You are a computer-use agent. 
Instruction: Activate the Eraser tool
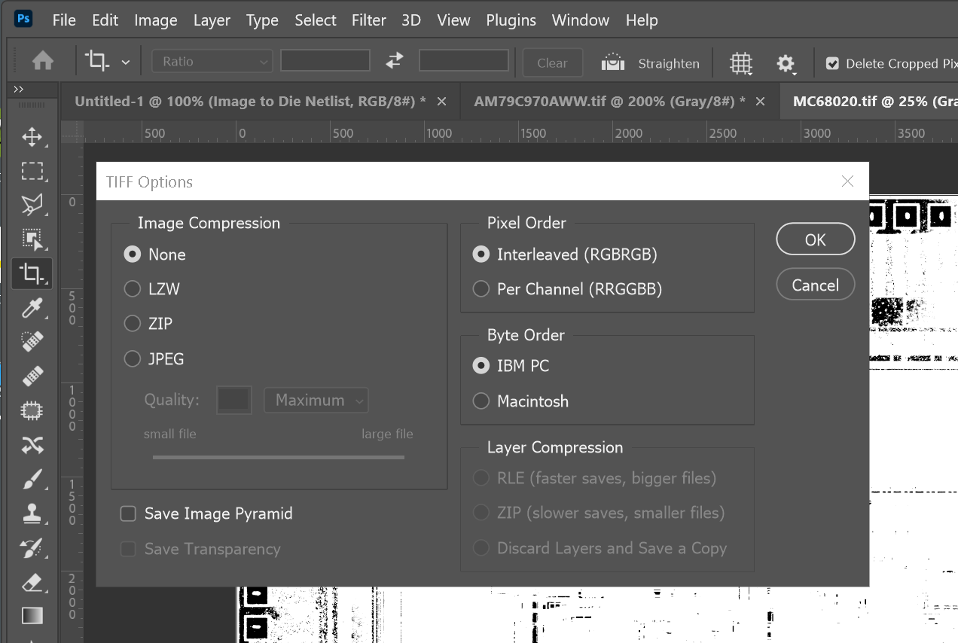pos(32,581)
